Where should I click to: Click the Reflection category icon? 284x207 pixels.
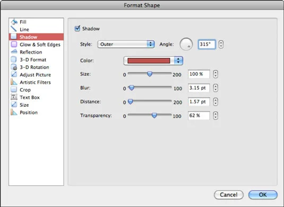coord(14,52)
